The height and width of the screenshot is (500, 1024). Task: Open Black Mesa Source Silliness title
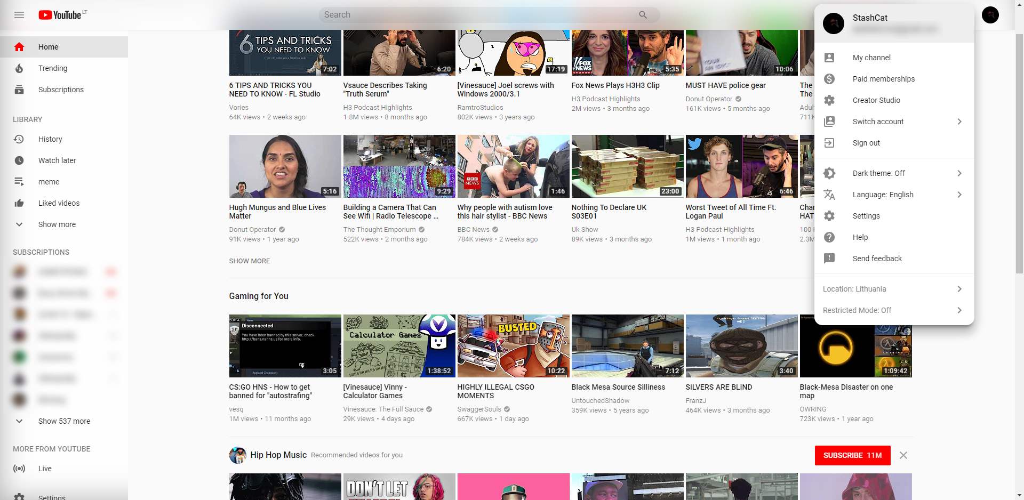click(x=618, y=387)
